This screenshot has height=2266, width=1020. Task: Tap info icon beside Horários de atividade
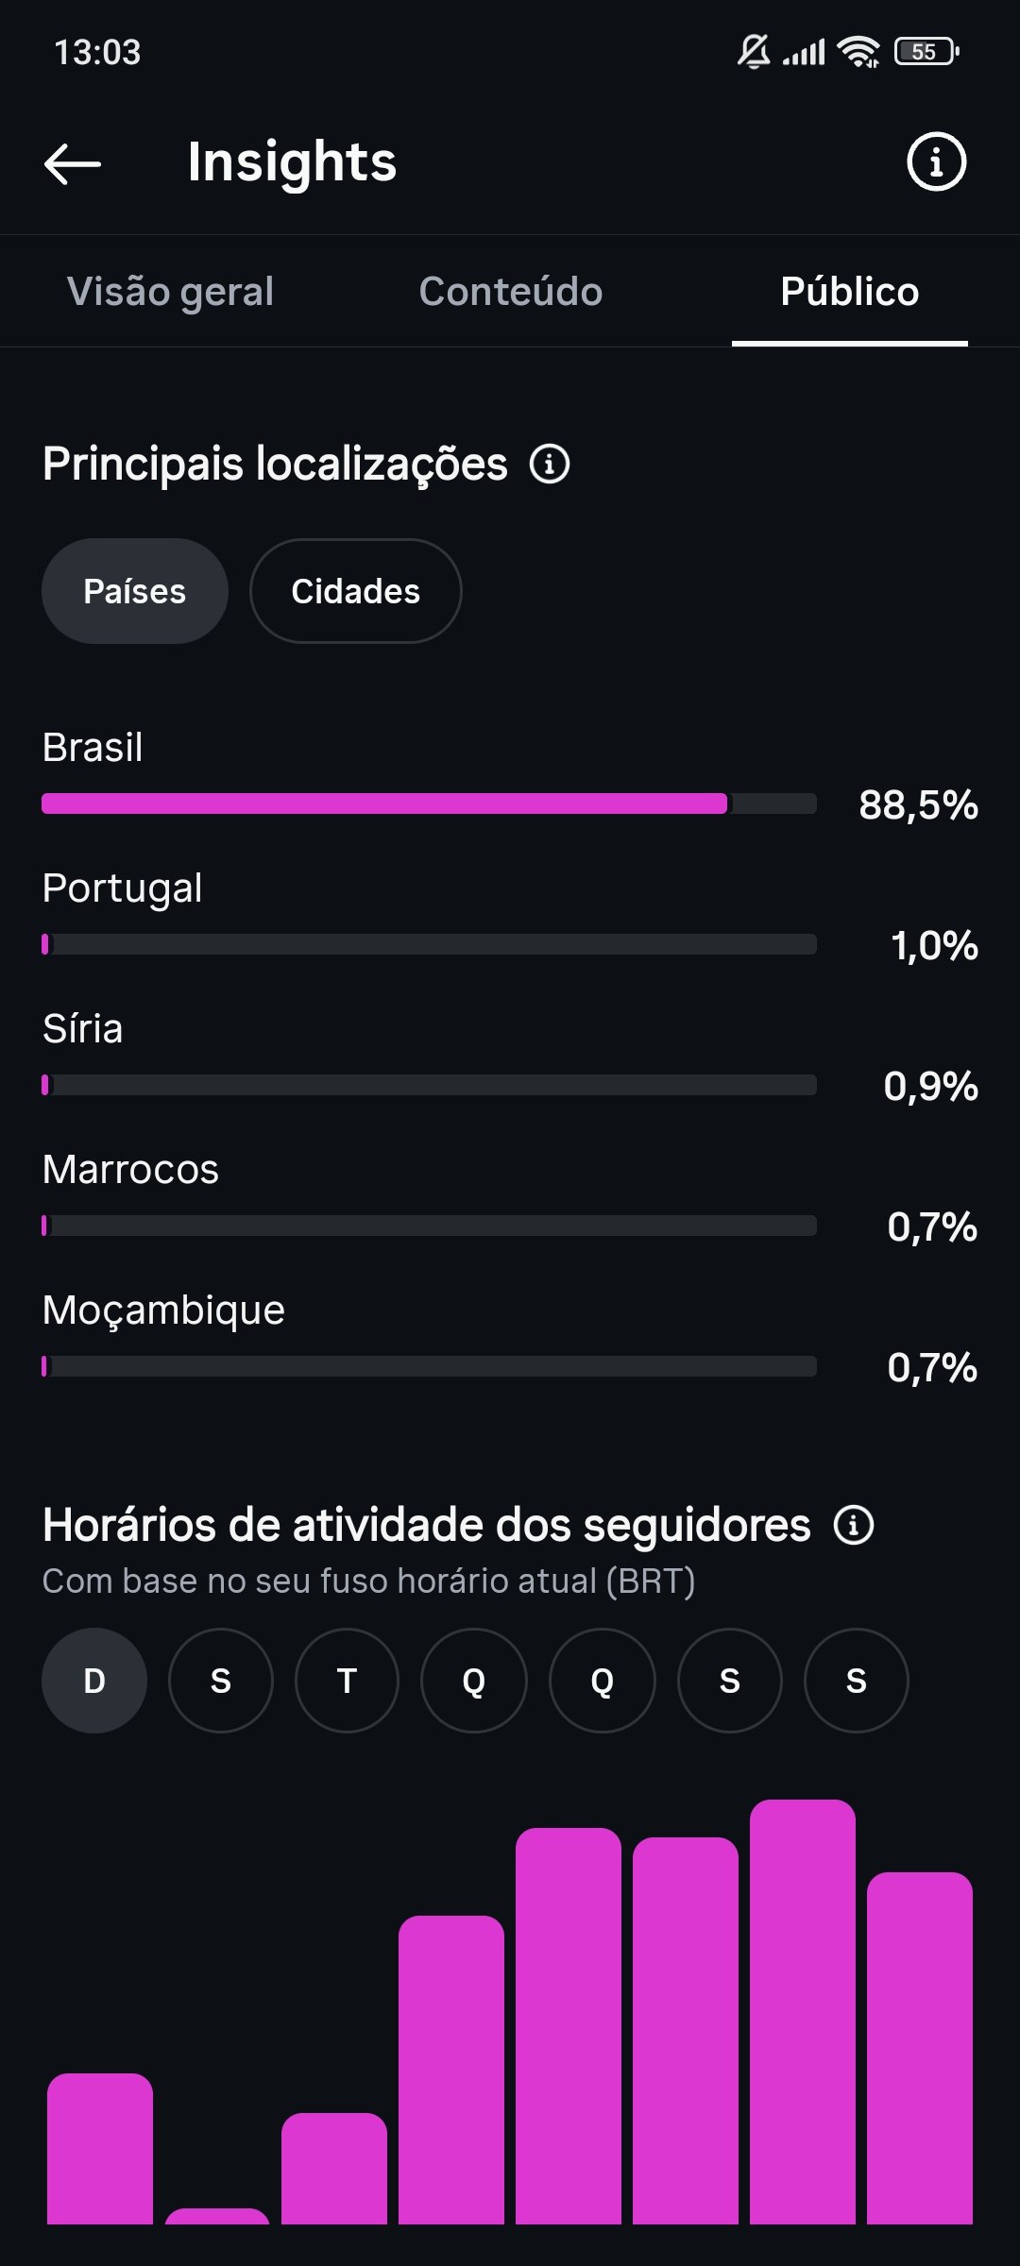click(x=854, y=1525)
